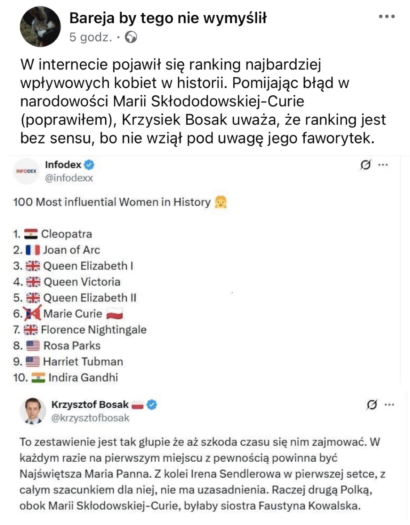This screenshot has width=410, height=525.
Task: Click the Infodex logo avatar
Action: (x=26, y=171)
